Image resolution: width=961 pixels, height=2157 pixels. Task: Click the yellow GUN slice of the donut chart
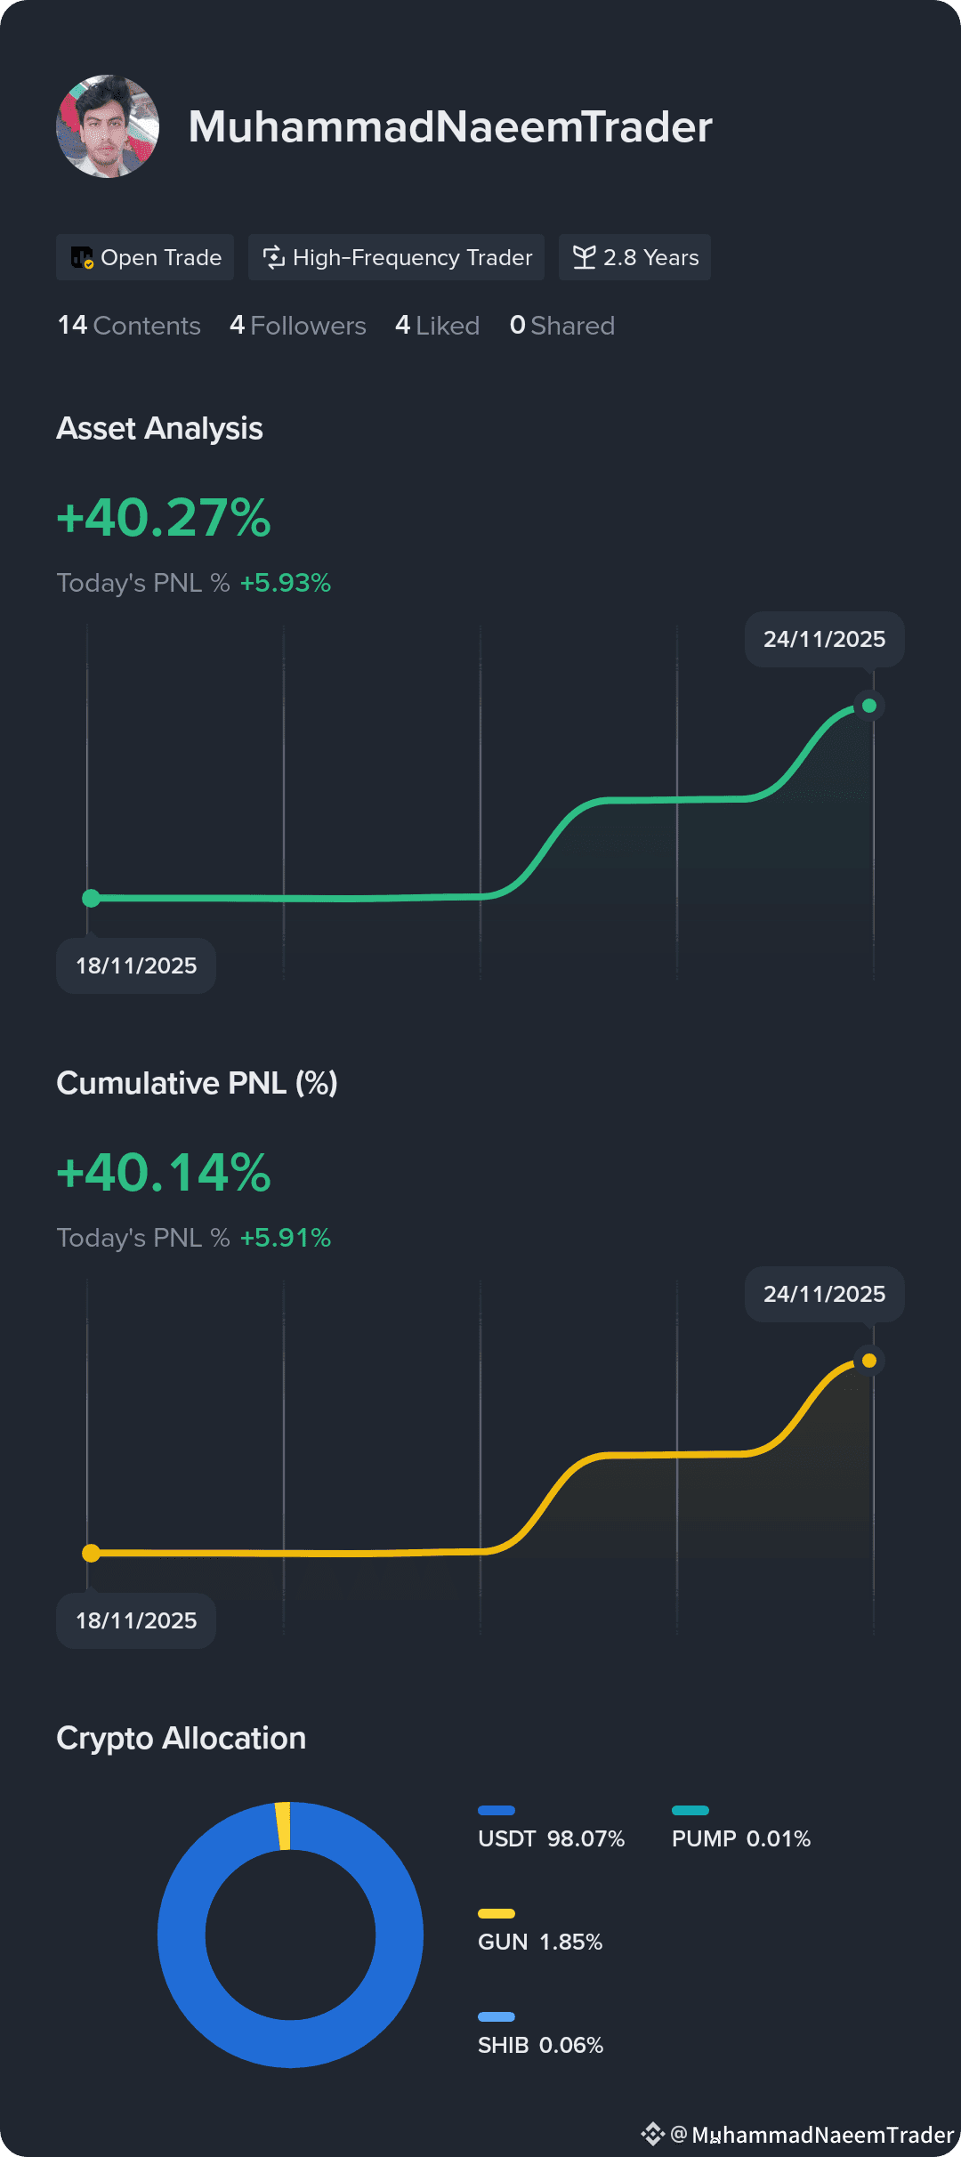(x=283, y=1826)
